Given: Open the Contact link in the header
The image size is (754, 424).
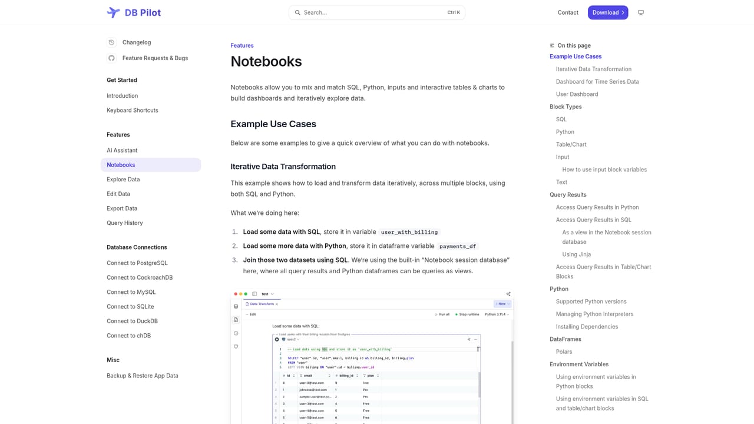Looking at the screenshot, I should pos(568,12).
